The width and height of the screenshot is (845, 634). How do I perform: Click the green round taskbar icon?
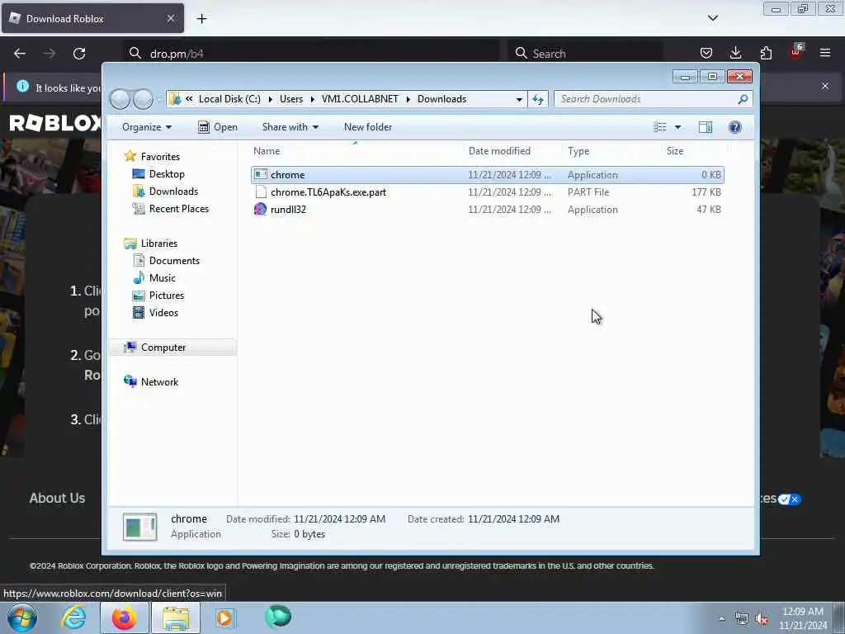point(278,617)
